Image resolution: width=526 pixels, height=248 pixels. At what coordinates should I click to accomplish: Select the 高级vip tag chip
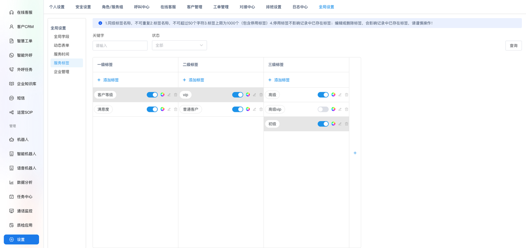(x=275, y=109)
